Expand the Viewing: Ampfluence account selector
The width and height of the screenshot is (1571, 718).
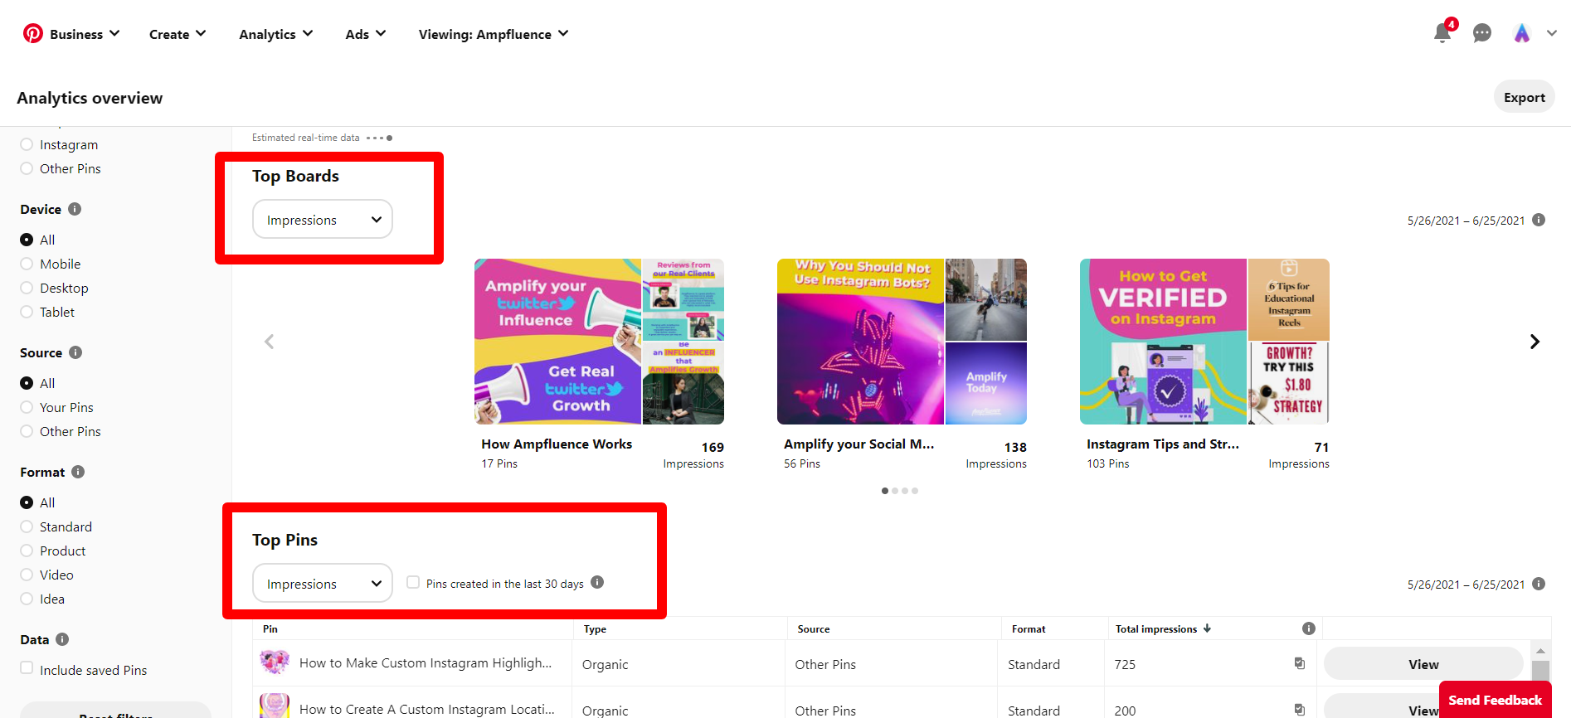[494, 34]
